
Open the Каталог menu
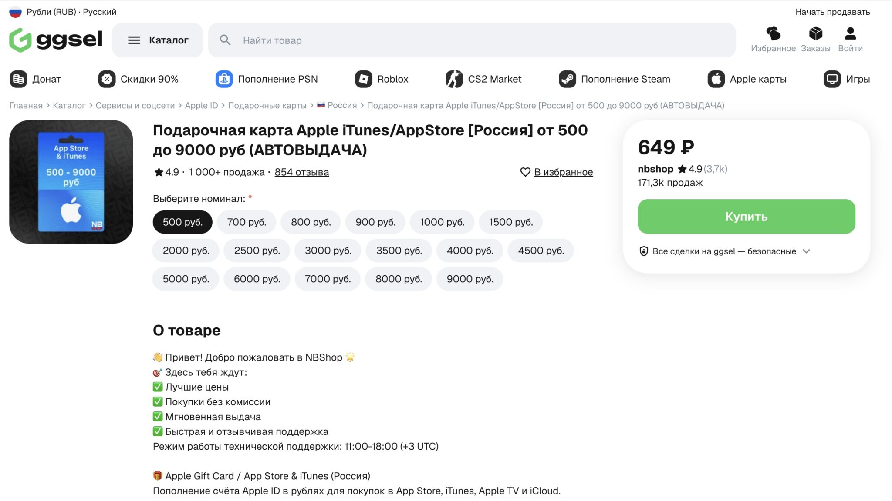[x=158, y=40]
